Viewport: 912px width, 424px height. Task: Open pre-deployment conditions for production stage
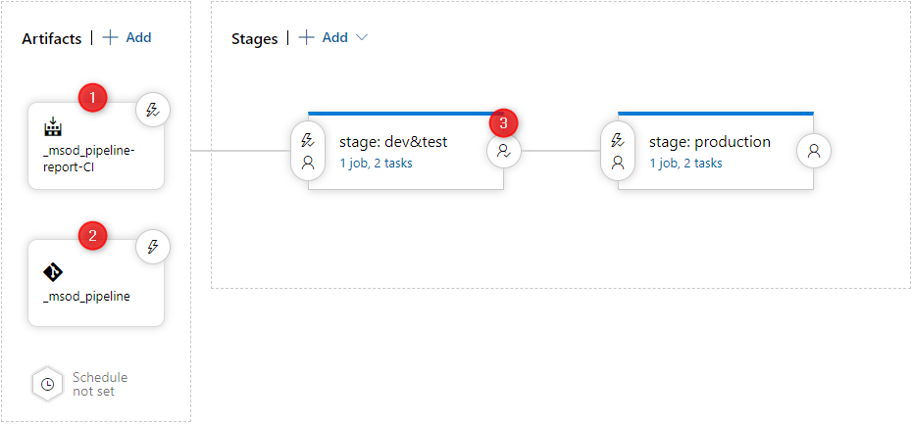(x=618, y=151)
